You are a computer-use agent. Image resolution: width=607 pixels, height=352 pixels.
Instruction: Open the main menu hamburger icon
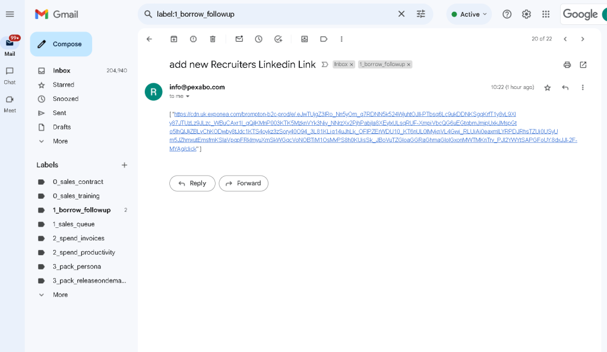pos(10,14)
